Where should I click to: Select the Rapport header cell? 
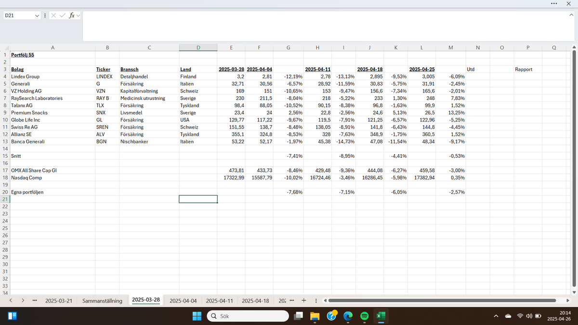[528, 69]
